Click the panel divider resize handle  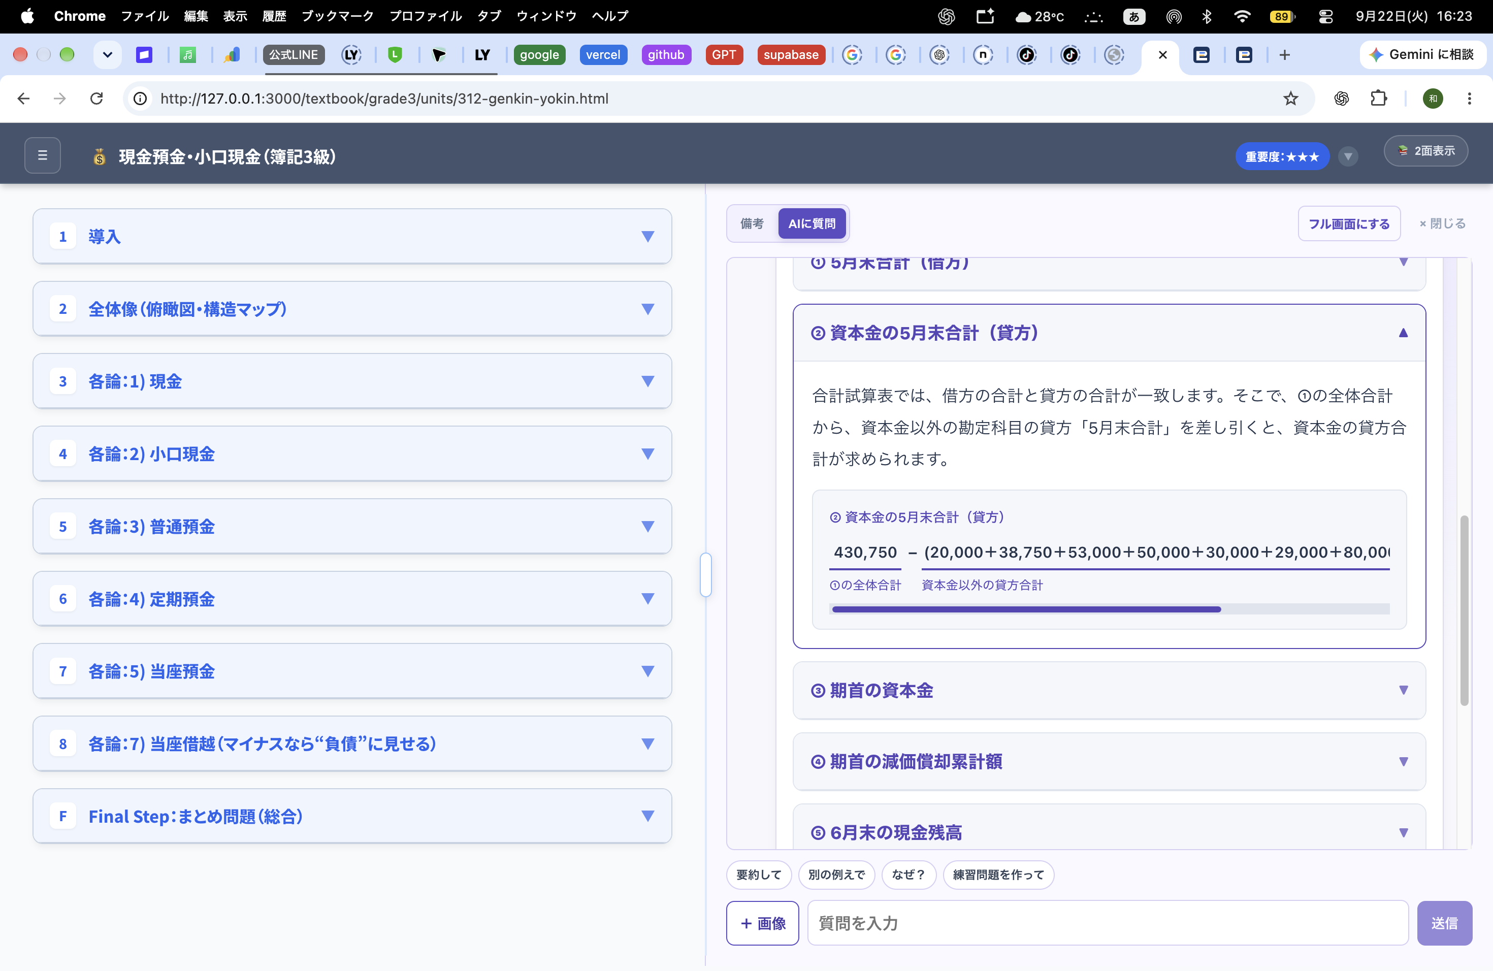point(705,574)
